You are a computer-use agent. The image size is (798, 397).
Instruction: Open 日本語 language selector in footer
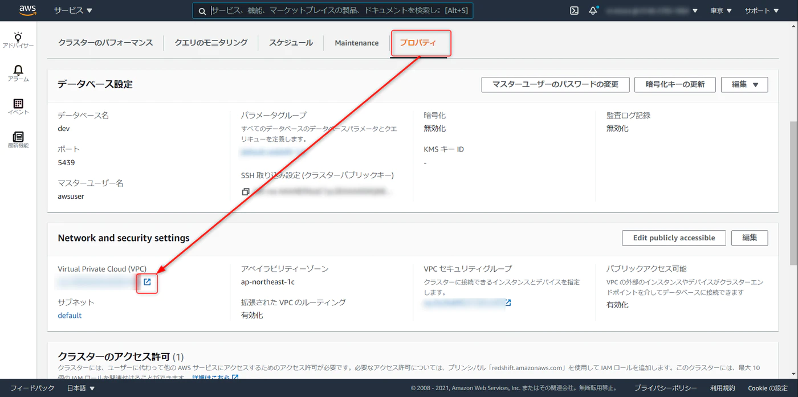pos(81,388)
